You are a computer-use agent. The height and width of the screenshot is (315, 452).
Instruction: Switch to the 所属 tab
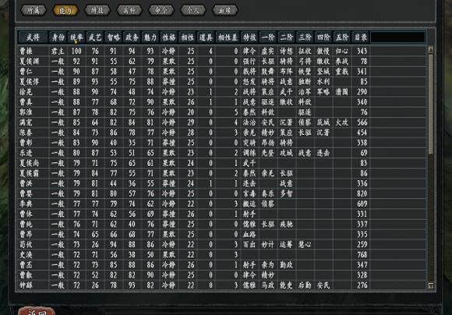coord(34,10)
